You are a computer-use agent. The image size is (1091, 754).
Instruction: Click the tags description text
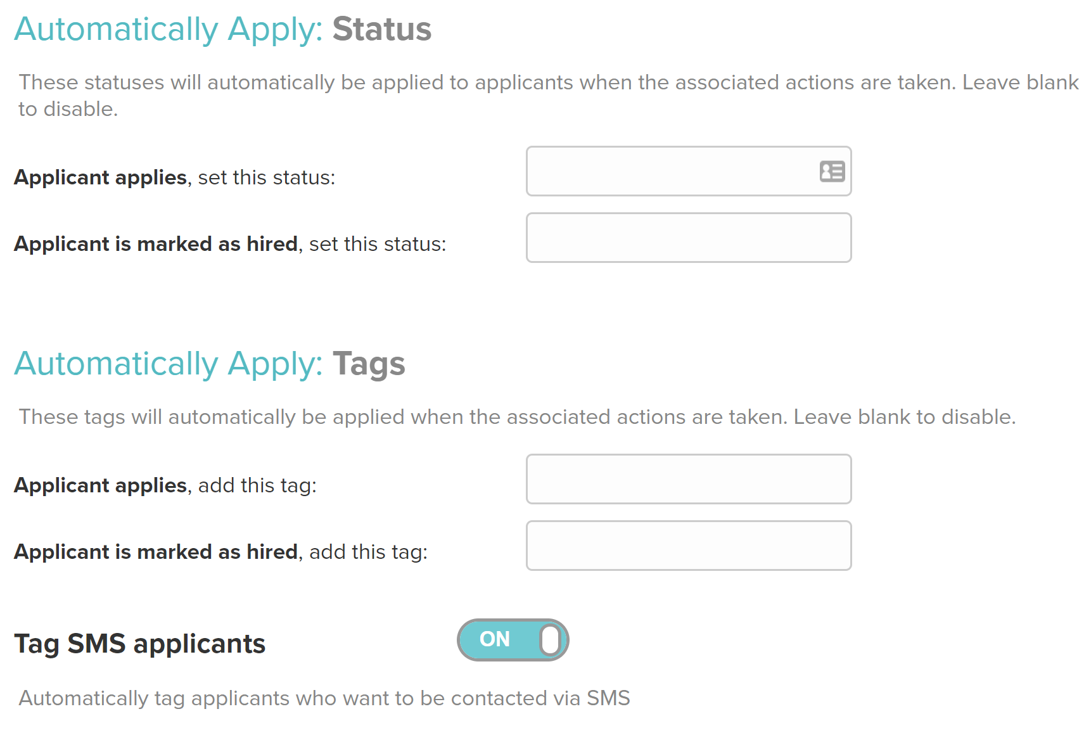pos(517,417)
